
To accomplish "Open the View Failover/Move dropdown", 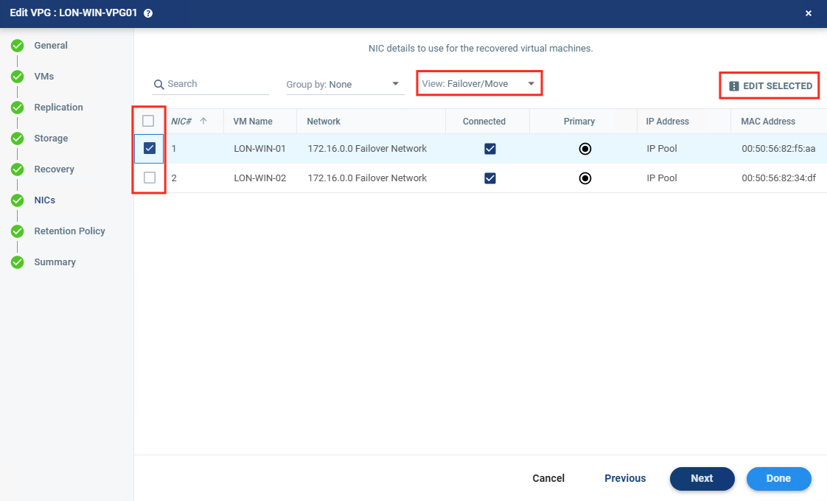I will coord(478,83).
